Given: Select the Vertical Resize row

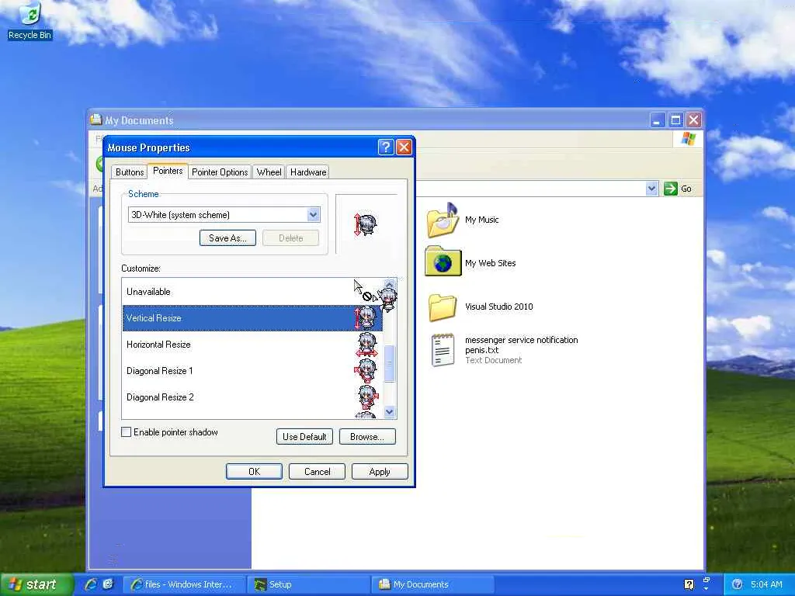Looking at the screenshot, I should [252, 318].
